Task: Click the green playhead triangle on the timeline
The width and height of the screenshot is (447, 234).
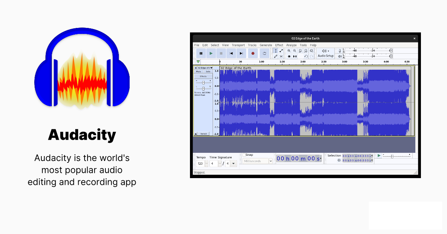Action: point(198,62)
